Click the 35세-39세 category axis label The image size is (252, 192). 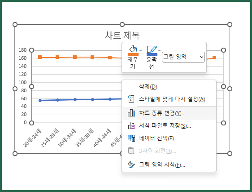pos(85,138)
